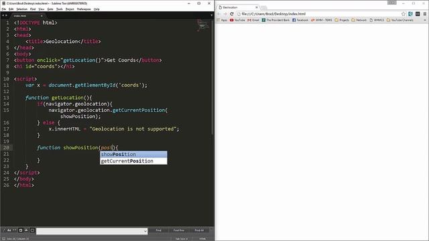The height and width of the screenshot is (241, 429).
Task: Open the Tools menu
Action: (60, 9)
